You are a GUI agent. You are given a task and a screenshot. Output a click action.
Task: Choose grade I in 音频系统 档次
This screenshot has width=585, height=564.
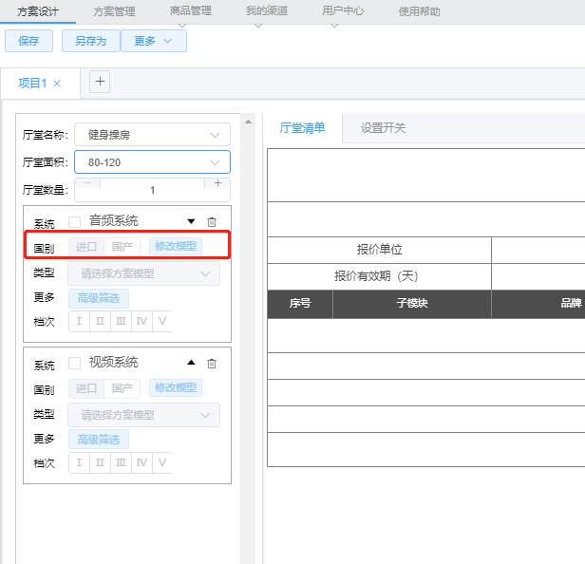pos(79,322)
